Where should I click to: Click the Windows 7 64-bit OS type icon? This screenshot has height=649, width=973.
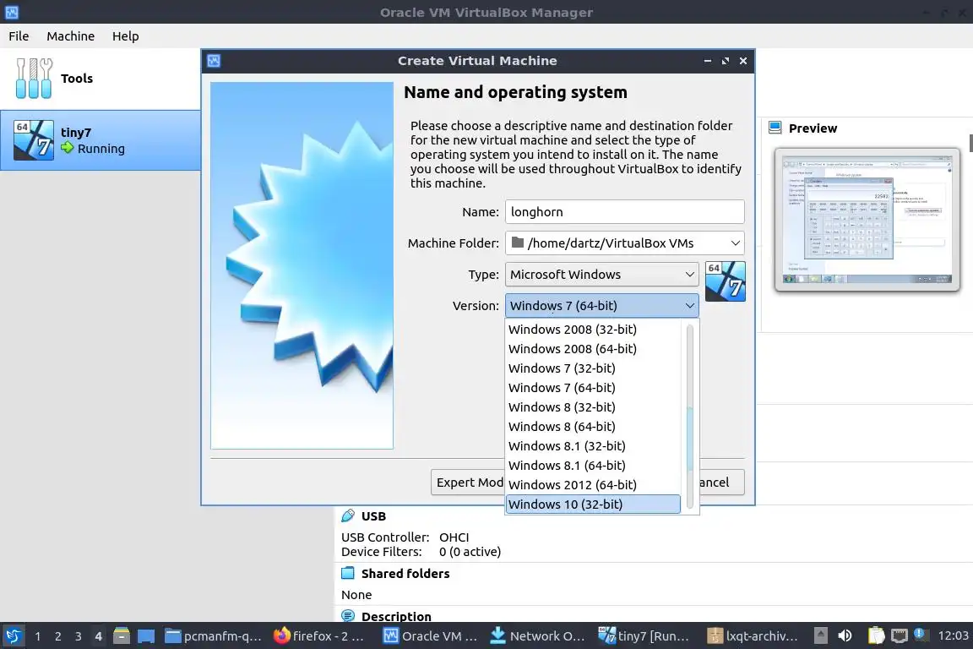725,281
